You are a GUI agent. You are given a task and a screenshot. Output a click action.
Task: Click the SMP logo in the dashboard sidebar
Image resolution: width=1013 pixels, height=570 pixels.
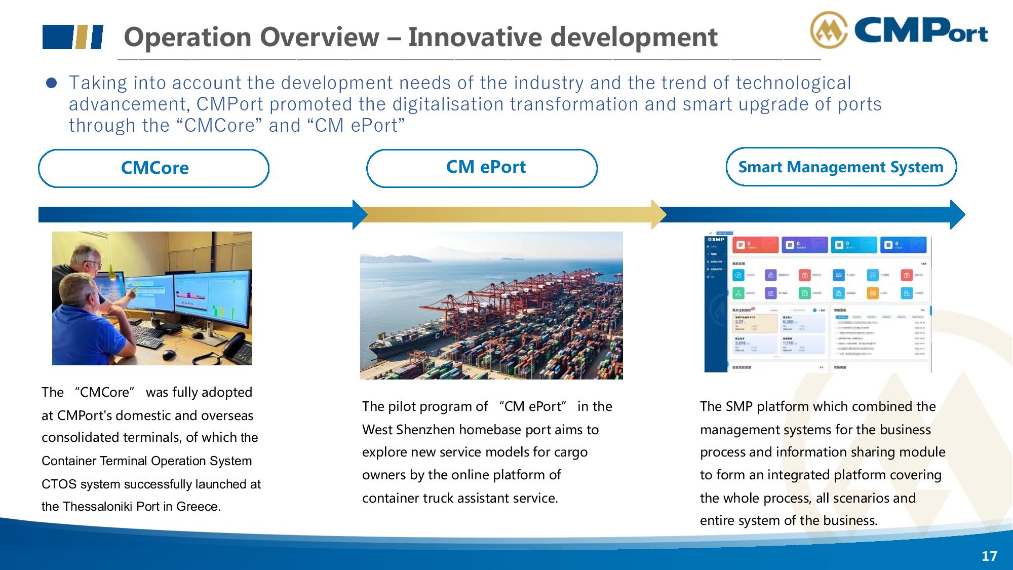tap(716, 239)
